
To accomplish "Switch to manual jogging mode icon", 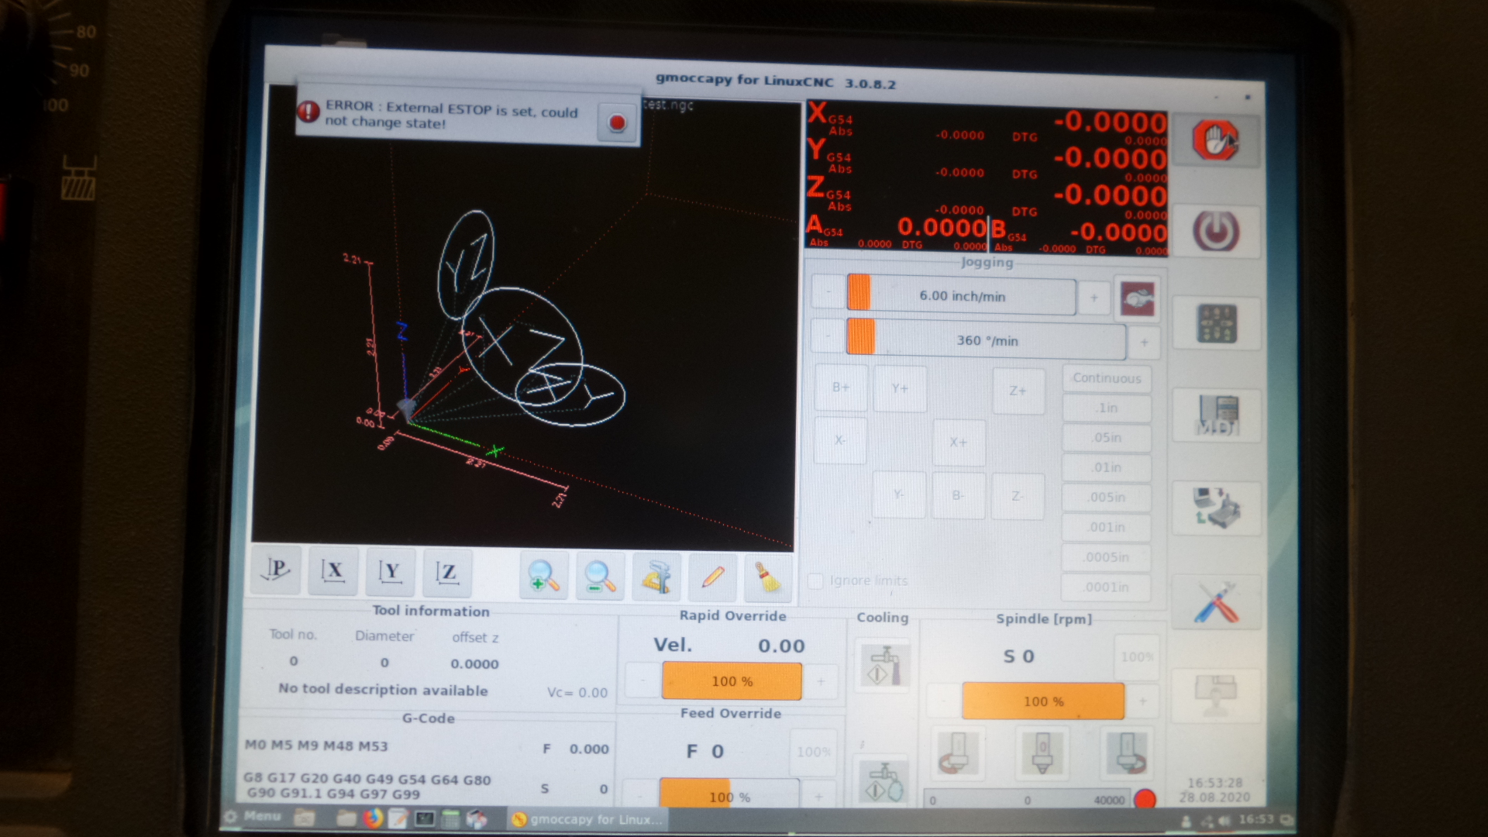I will tap(1216, 323).
